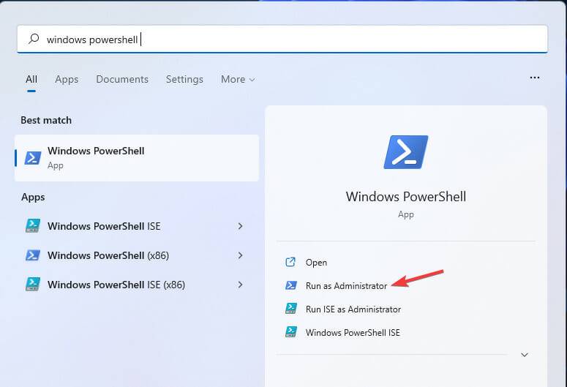
Task: Click the large PowerShell logo in preview pane
Action: (x=406, y=152)
